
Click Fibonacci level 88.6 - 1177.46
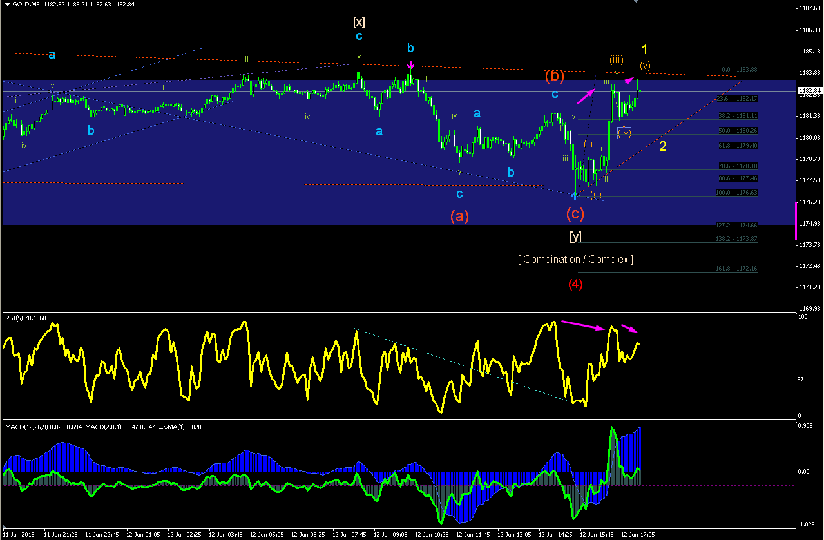(x=738, y=178)
